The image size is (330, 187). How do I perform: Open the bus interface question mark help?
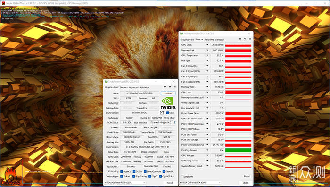coord(175,122)
